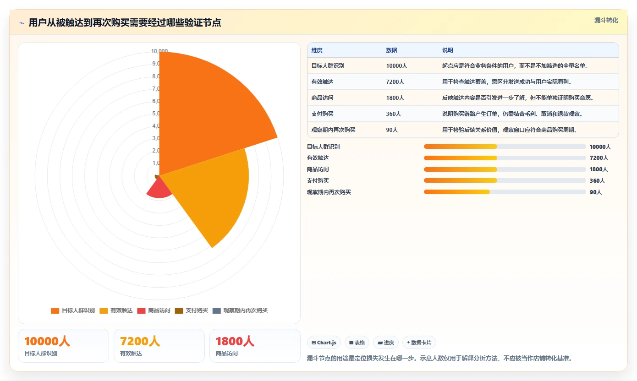Click the 90人 value beside progress bar
This screenshot has height=381, width=637.
596,192
